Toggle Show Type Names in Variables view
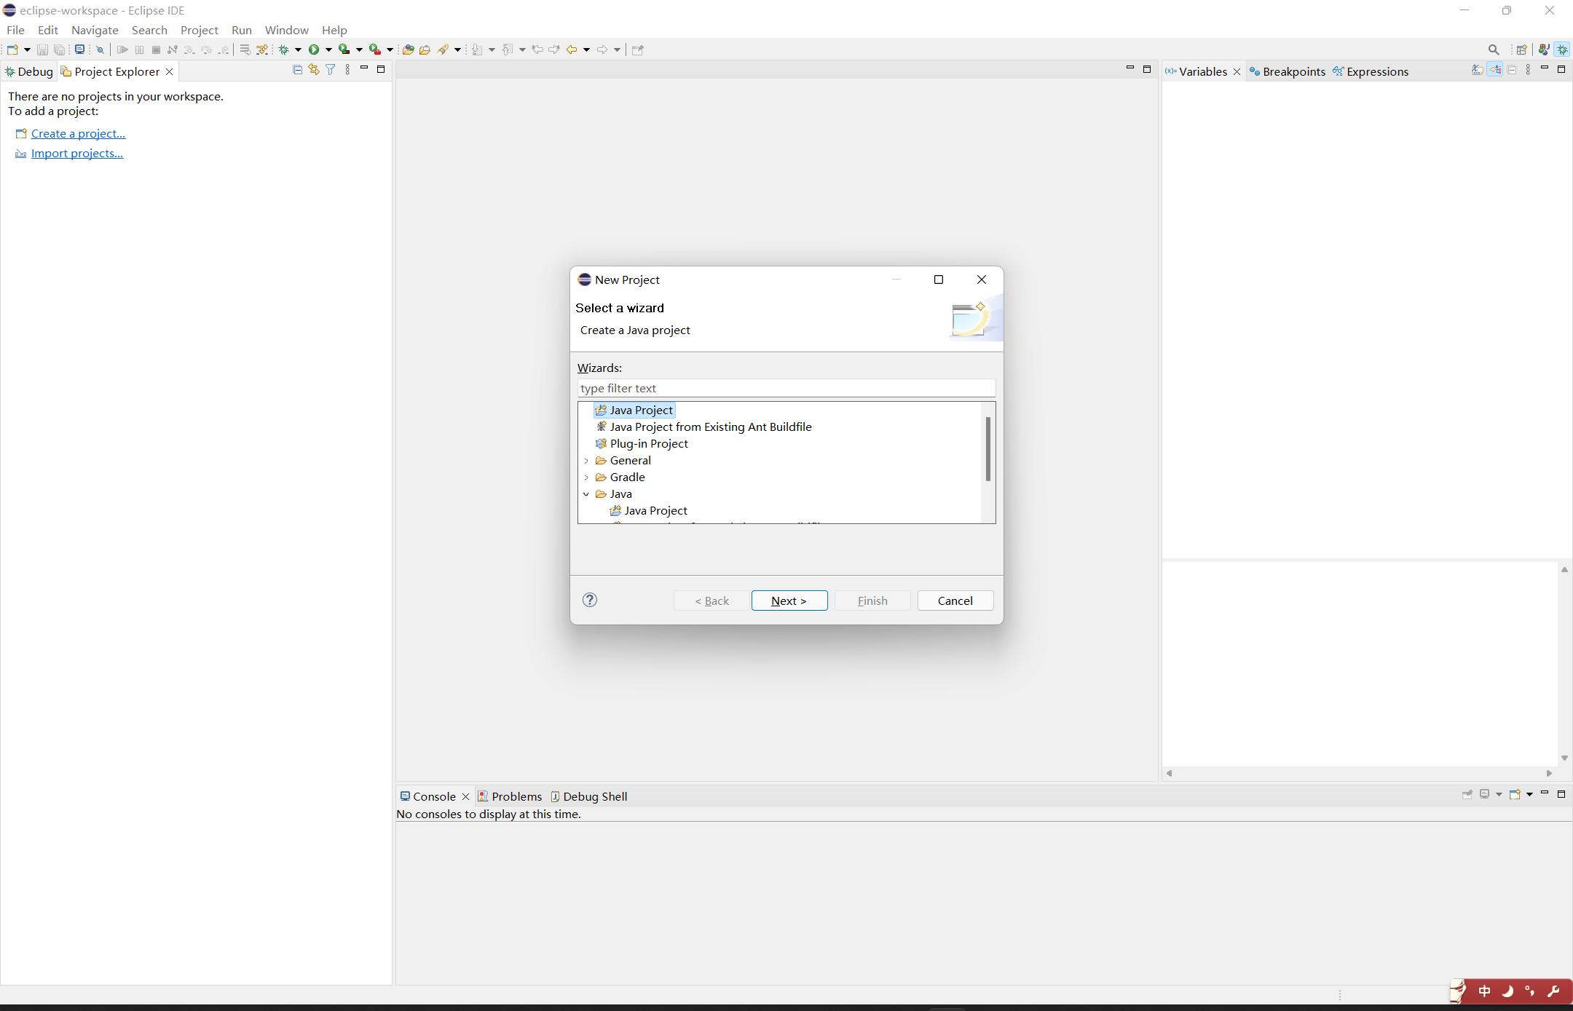Viewport: 1573px width, 1011px height. pos(1477,70)
